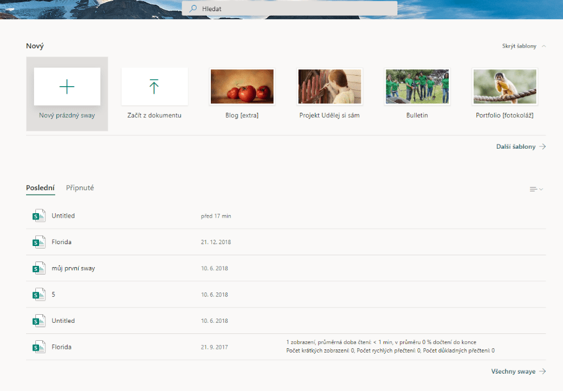Click the magnifier icon in the search bar
Image resolution: width=563 pixels, height=391 pixels.
coord(193,9)
